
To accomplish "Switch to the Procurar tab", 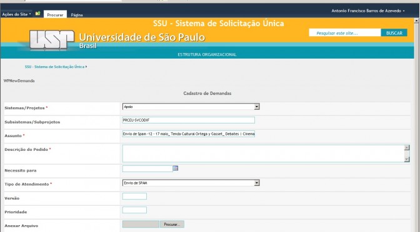I will point(55,15).
